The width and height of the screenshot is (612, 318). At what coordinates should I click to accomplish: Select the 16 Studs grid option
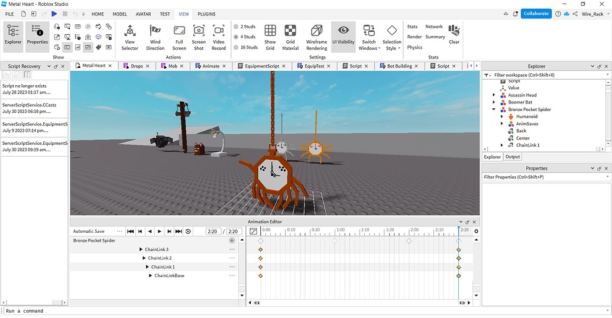tap(246, 47)
